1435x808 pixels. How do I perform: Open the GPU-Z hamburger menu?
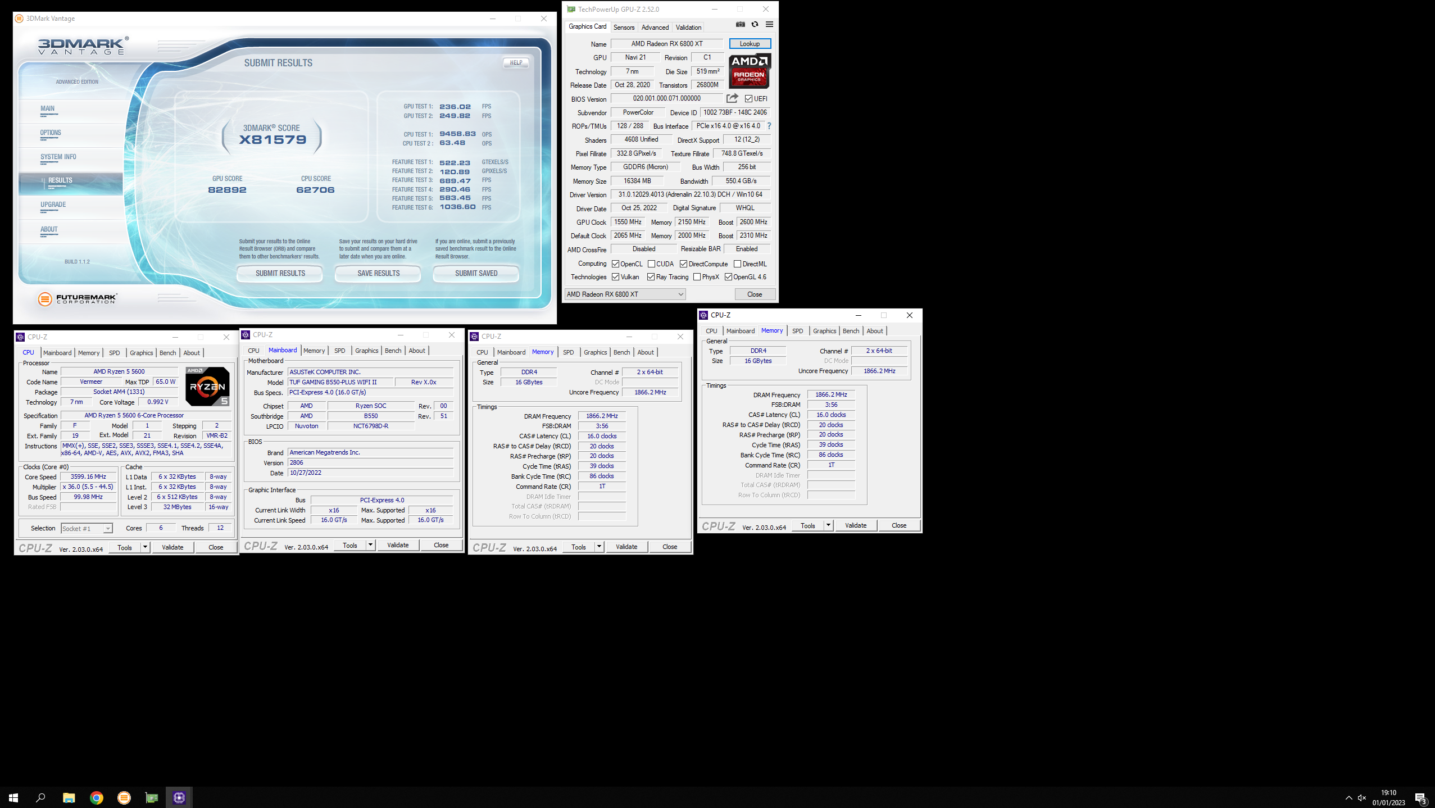769,24
